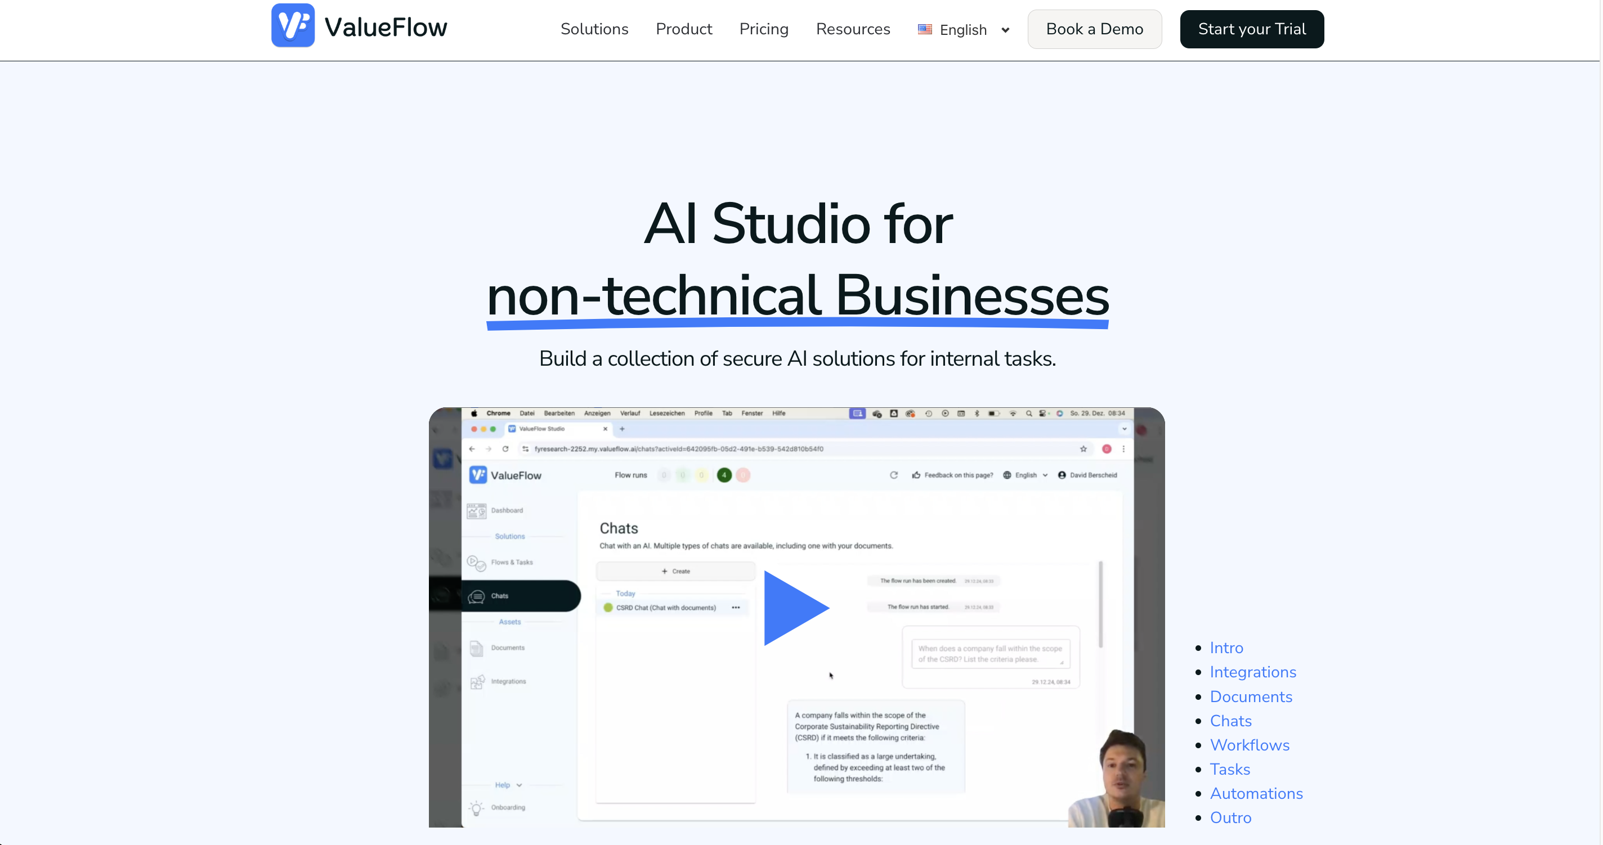
Task: Go to the Pricing page
Action: click(764, 29)
